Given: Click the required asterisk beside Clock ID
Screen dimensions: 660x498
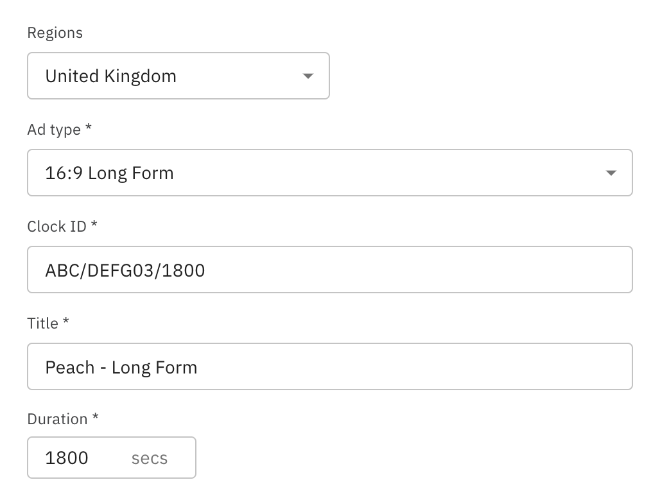Looking at the screenshot, I should [x=94, y=225].
